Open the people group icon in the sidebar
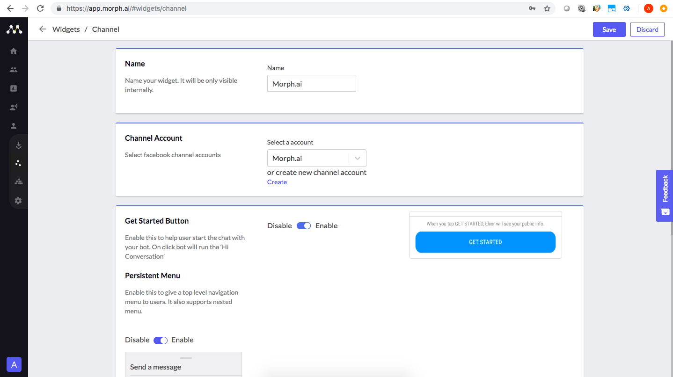The image size is (673, 377). [14, 70]
